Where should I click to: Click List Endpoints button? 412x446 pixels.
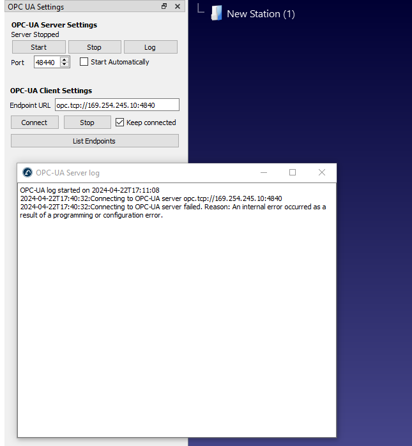point(95,141)
